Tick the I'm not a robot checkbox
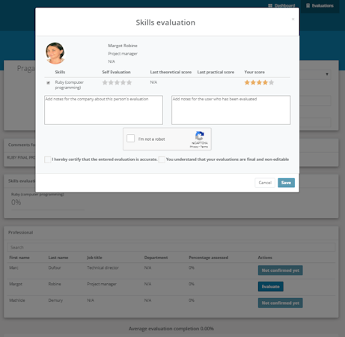The width and height of the screenshot is (345, 337). click(131, 139)
